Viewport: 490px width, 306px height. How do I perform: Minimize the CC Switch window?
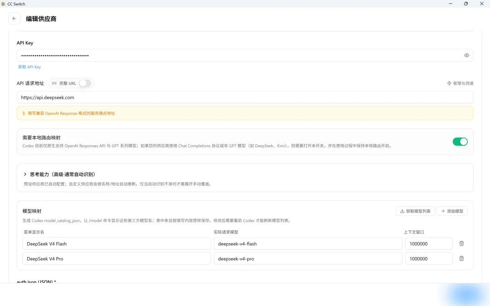(451, 4)
